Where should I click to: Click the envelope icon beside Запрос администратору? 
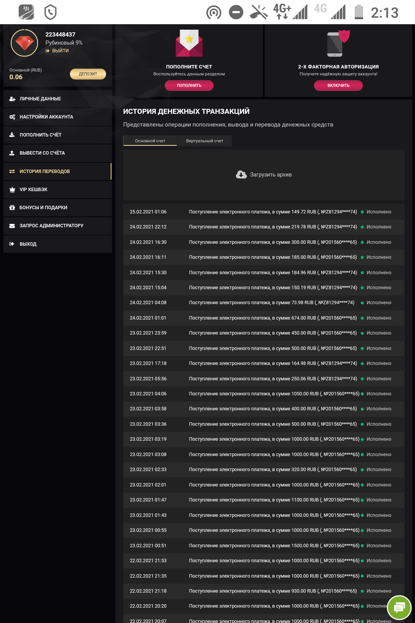coord(12,226)
